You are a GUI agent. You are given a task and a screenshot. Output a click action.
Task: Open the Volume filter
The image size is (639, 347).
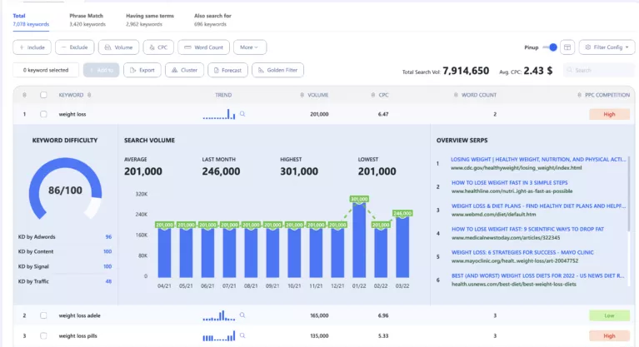coord(118,47)
